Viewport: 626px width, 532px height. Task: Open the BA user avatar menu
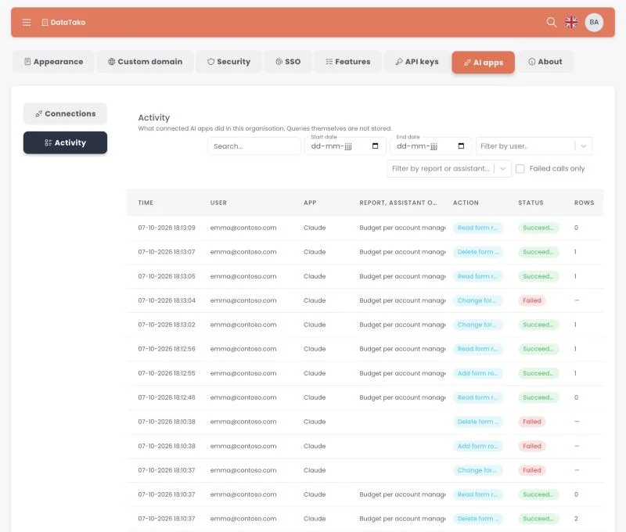coord(594,23)
